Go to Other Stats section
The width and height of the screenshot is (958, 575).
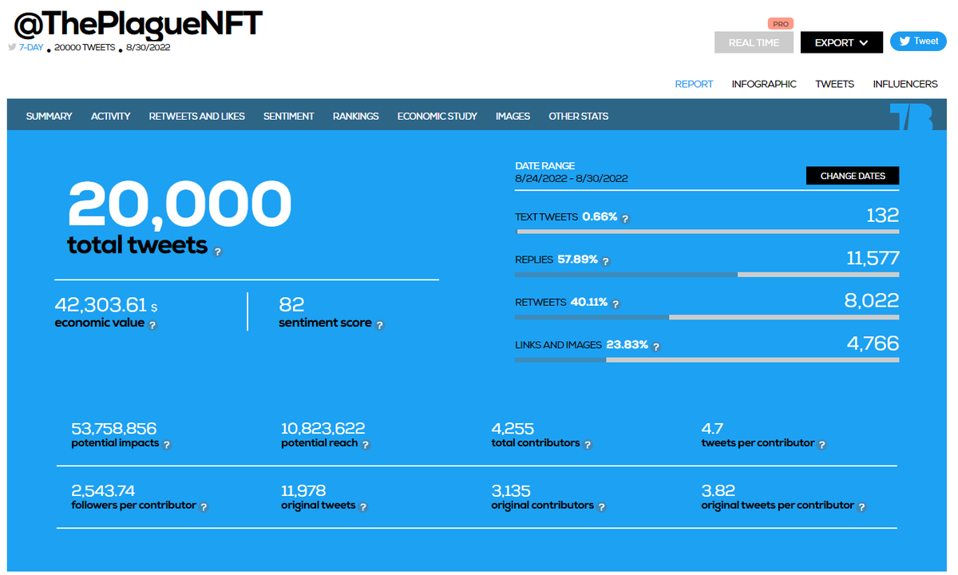[x=578, y=116]
